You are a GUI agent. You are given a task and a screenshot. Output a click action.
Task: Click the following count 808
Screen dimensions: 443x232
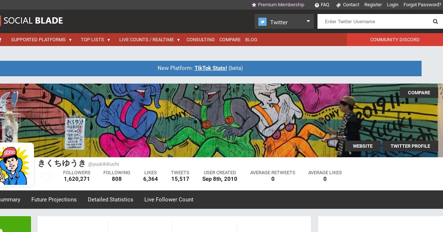tap(117, 179)
